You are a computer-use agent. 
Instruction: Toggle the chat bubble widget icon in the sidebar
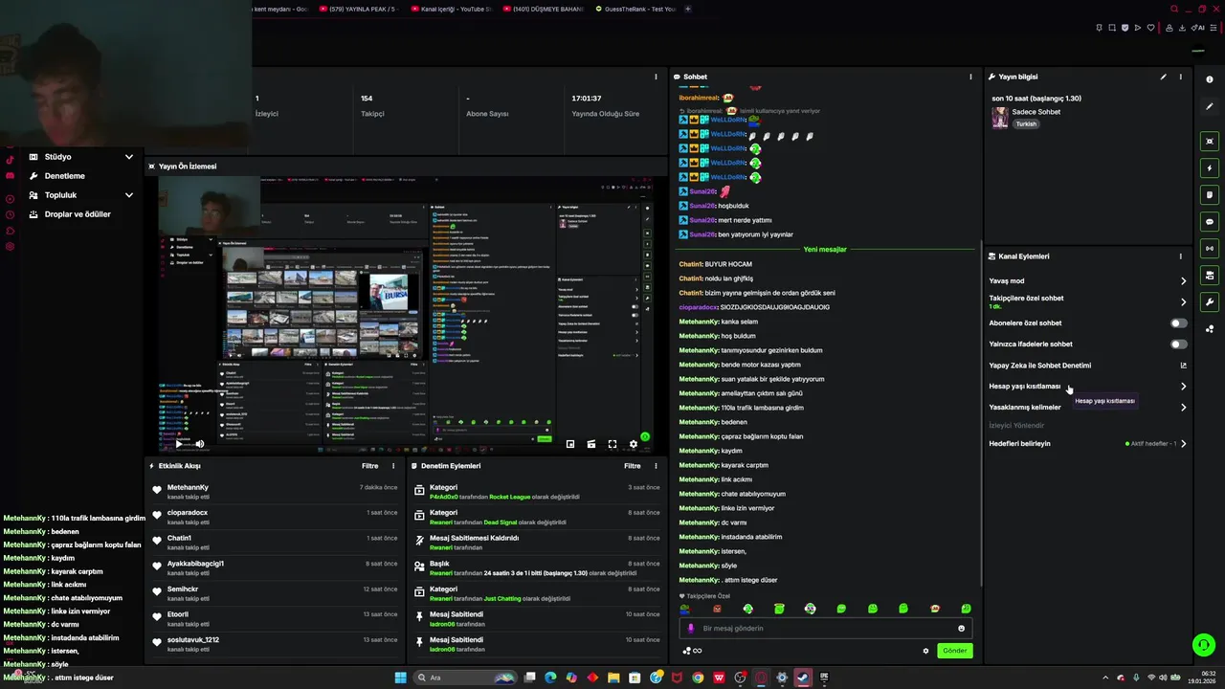[x=1210, y=222]
